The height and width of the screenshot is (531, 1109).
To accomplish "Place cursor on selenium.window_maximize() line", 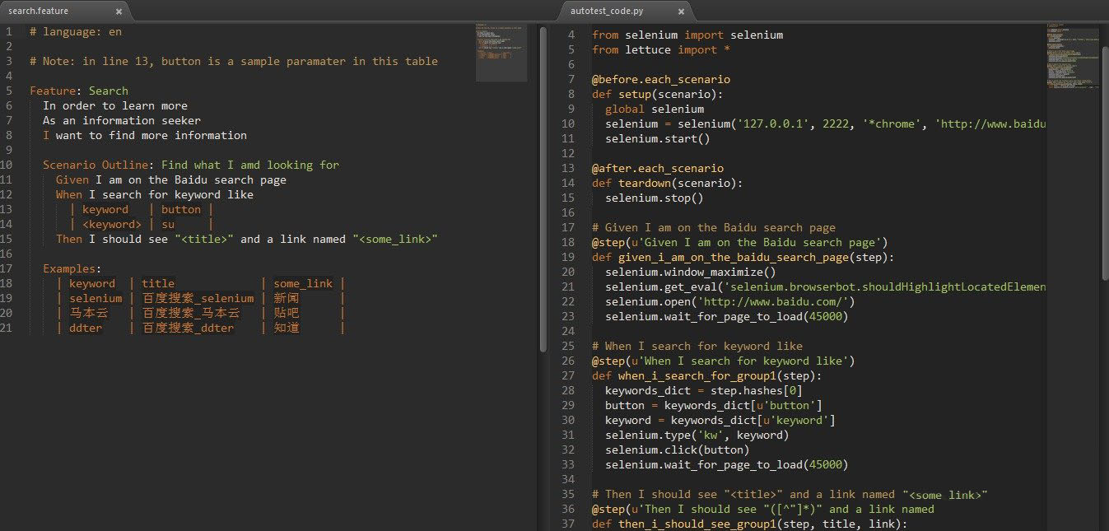I will pos(690,272).
